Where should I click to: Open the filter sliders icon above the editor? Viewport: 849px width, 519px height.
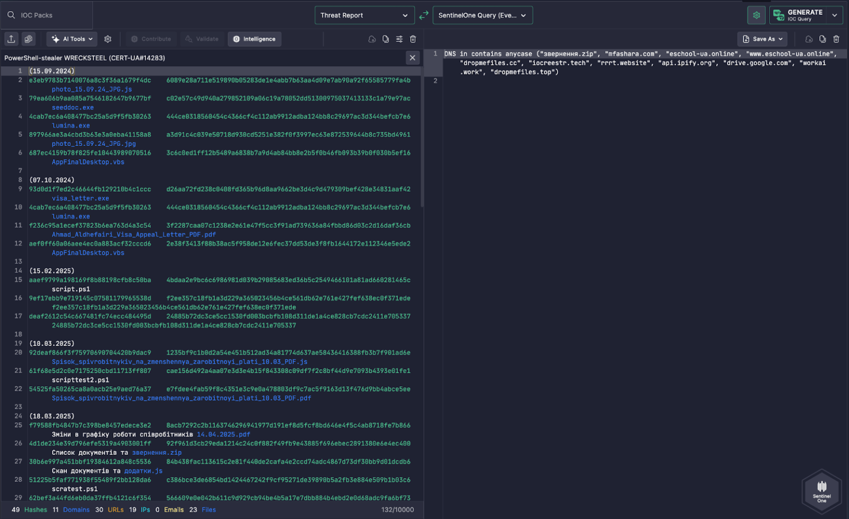(399, 39)
